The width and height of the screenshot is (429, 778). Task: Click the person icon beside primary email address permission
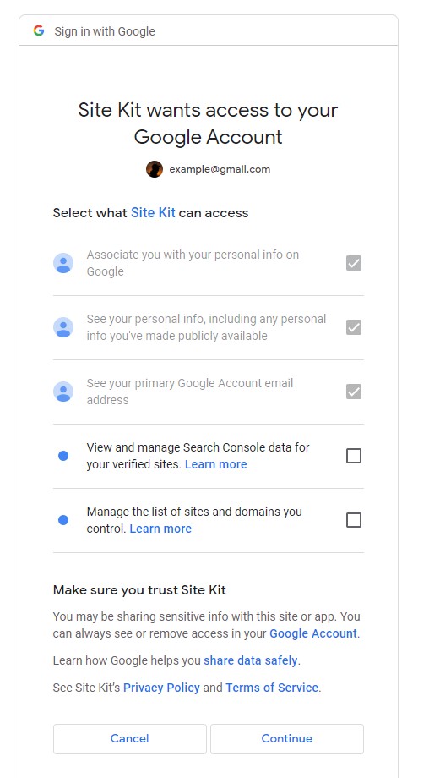click(63, 392)
